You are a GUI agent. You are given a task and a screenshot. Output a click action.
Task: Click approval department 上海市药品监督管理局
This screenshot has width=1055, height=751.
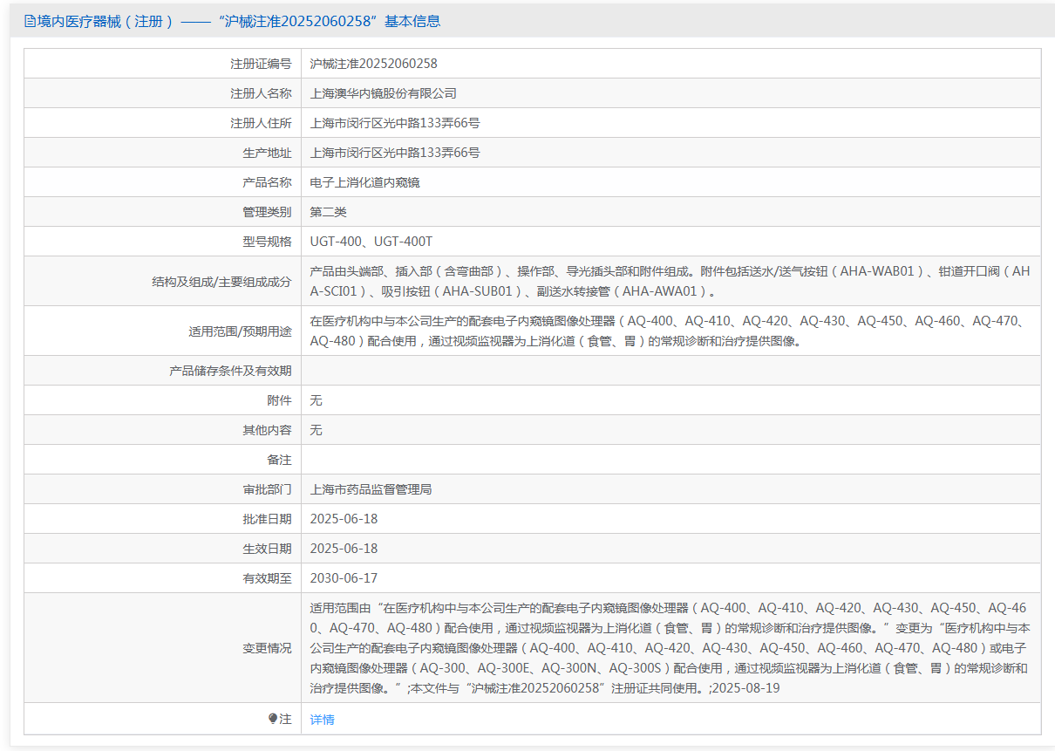click(x=371, y=489)
